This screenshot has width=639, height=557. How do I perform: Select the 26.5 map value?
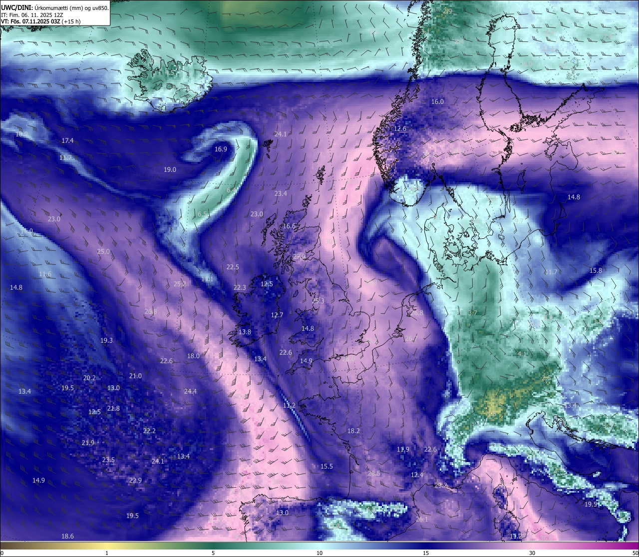tap(374, 473)
